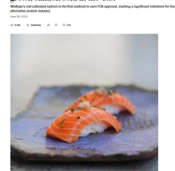Click the salmon nigiri photo
Screen dimensions: 175x171
click(84, 102)
